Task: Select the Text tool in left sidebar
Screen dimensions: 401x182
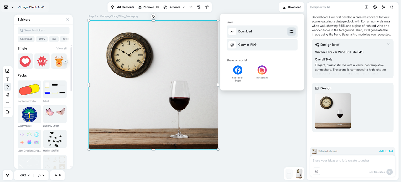Action: [x=8, y=79]
